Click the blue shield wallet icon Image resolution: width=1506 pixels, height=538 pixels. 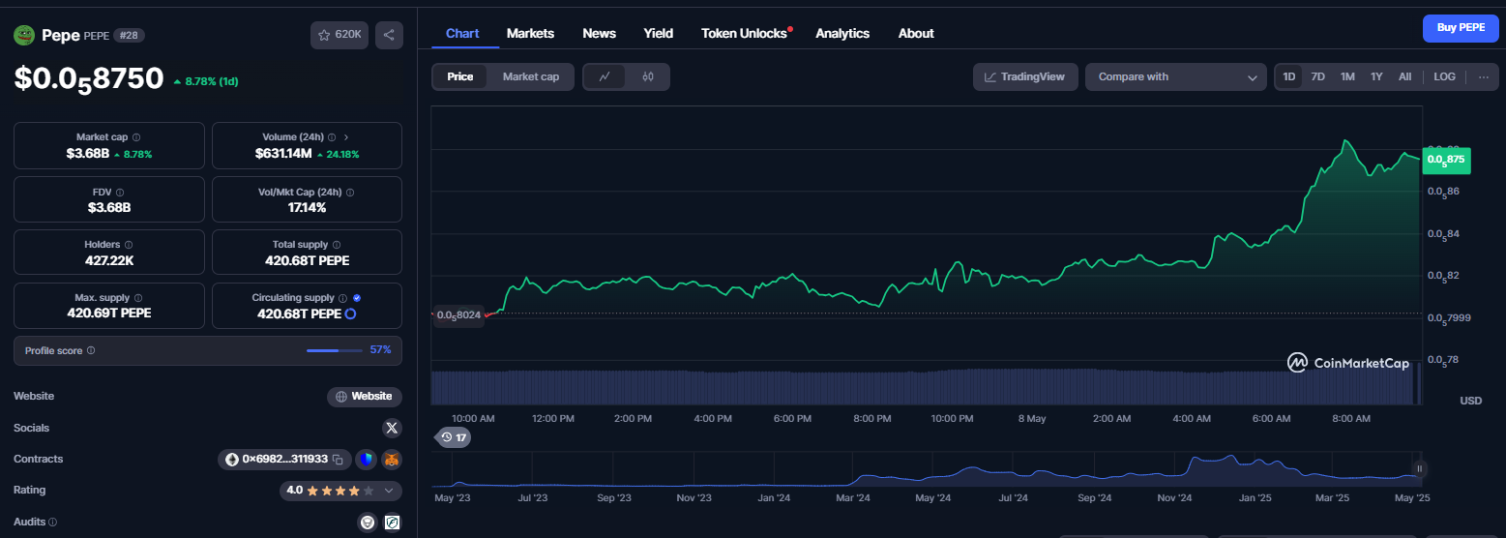[366, 459]
